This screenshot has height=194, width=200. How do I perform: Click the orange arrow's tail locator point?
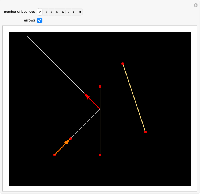[55, 155]
